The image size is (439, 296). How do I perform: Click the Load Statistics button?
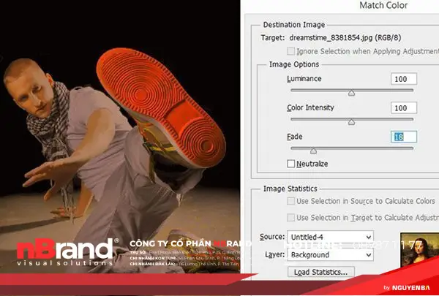point(321,272)
